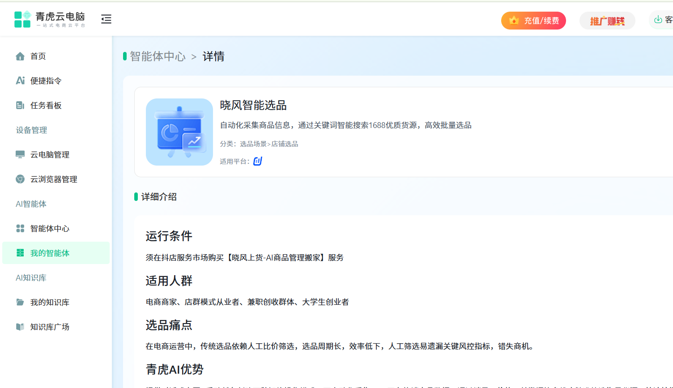Click the browser icon next to 云浏览器管理
673x388 pixels.
pyautogui.click(x=20, y=179)
